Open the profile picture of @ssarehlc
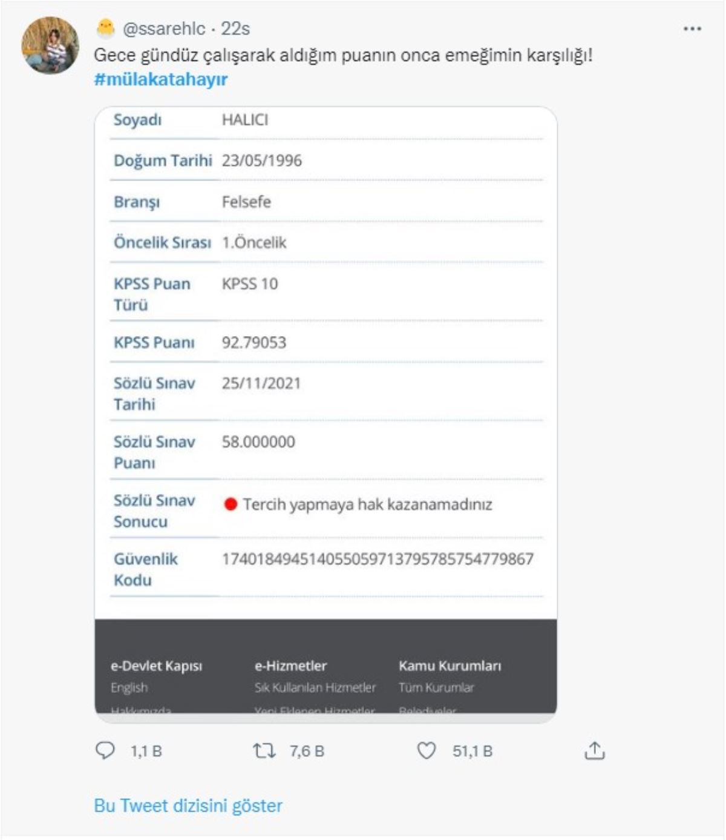The image size is (726, 840). coord(51,45)
